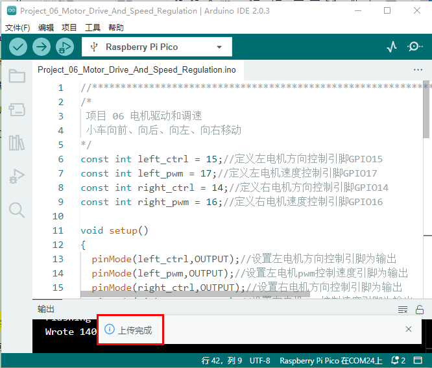Click the void setup() line
432x368 pixels.
pyautogui.click(x=114, y=230)
